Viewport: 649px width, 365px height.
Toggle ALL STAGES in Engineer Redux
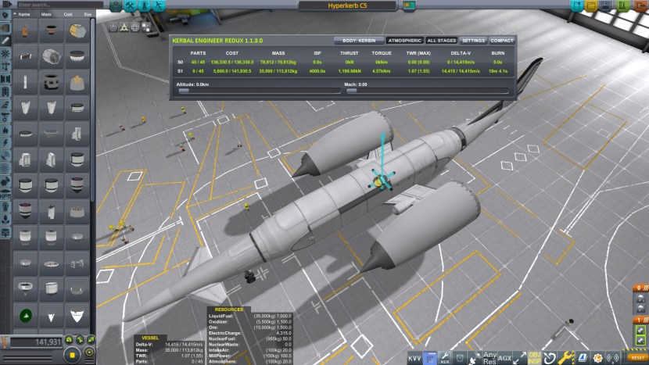pyautogui.click(x=441, y=40)
